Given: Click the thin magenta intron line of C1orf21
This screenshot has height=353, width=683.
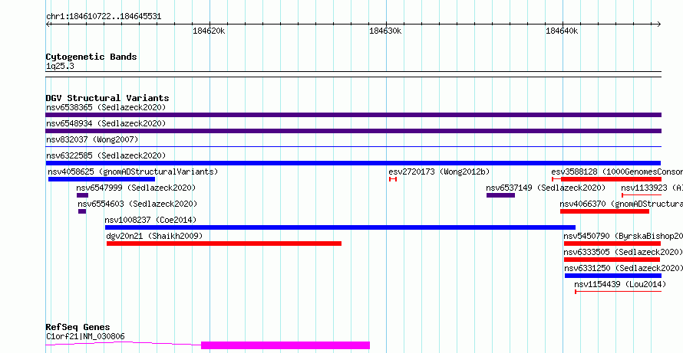Looking at the screenshot, I should [124, 344].
